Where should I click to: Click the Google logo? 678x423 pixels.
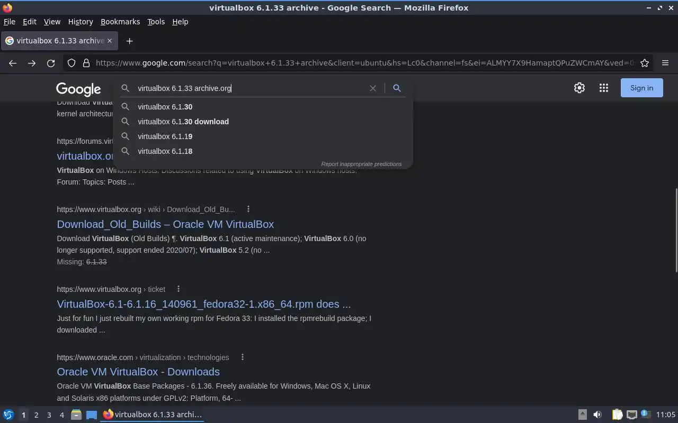point(78,89)
